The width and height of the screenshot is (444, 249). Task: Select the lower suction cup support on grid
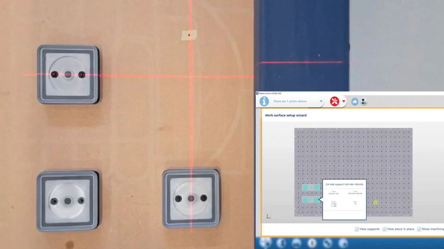310,200
